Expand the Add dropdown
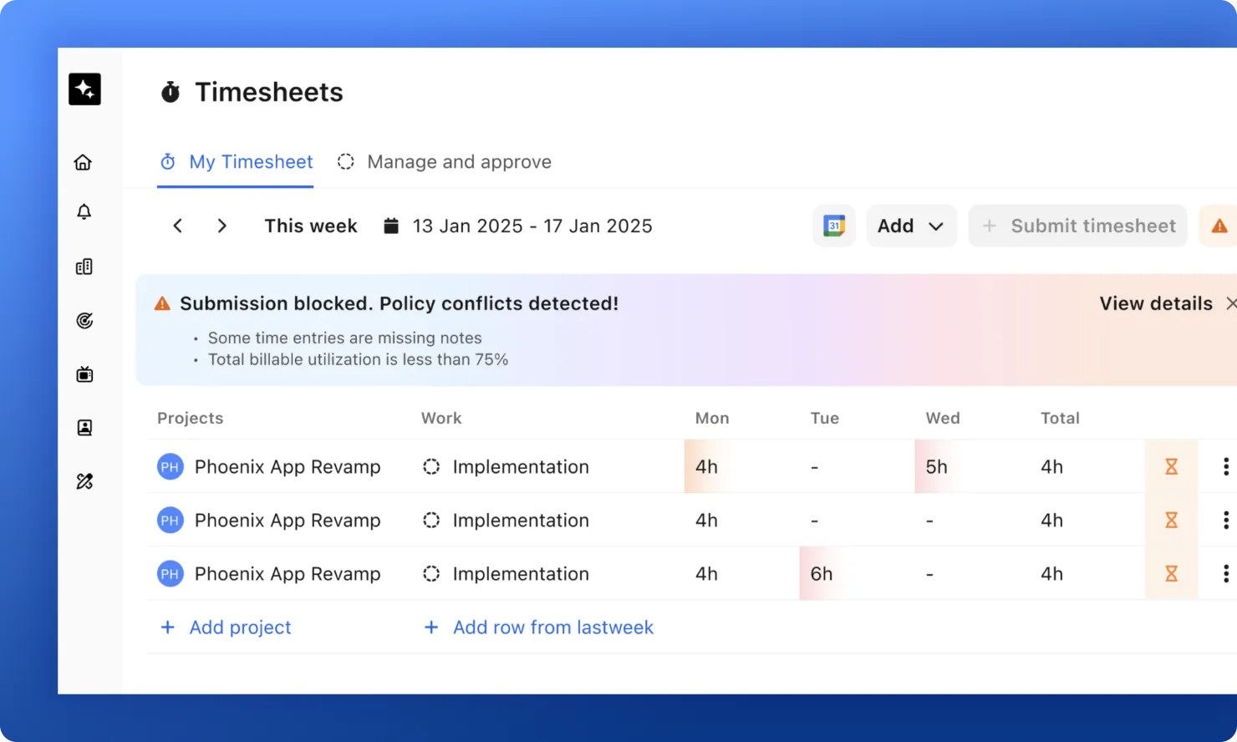Image resolution: width=1237 pixels, height=742 pixels. click(911, 226)
